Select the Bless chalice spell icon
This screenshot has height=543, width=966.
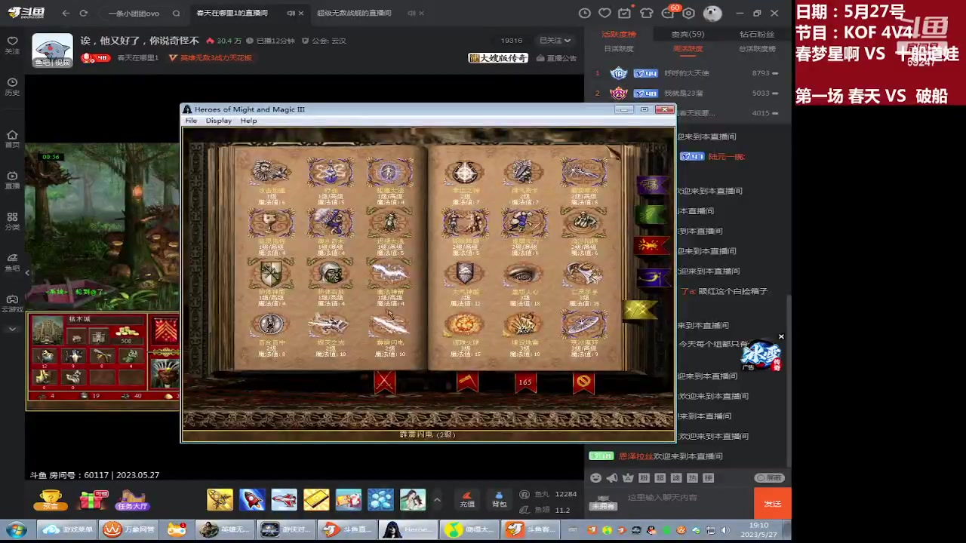click(x=271, y=223)
